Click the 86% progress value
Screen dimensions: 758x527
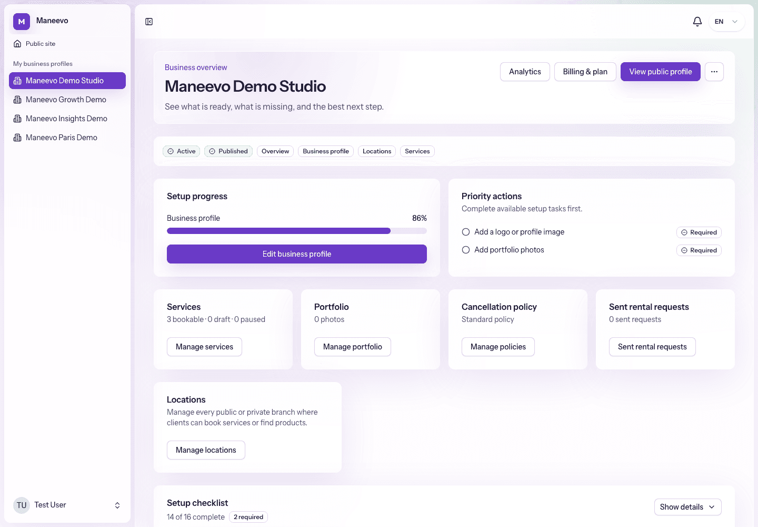click(420, 218)
